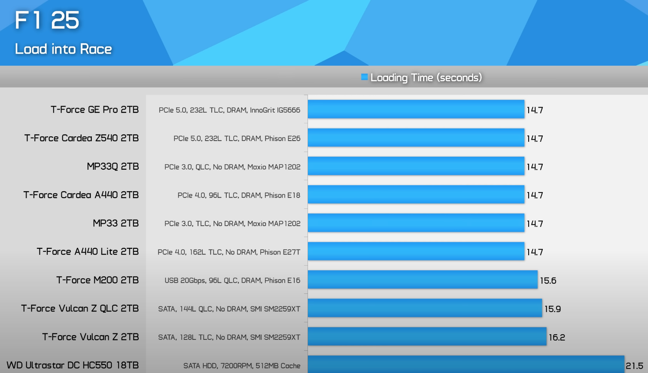Select the 'T-Force GE Pro 2TB' label
Image resolution: width=648 pixels, height=373 pixels.
tap(95, 110)
